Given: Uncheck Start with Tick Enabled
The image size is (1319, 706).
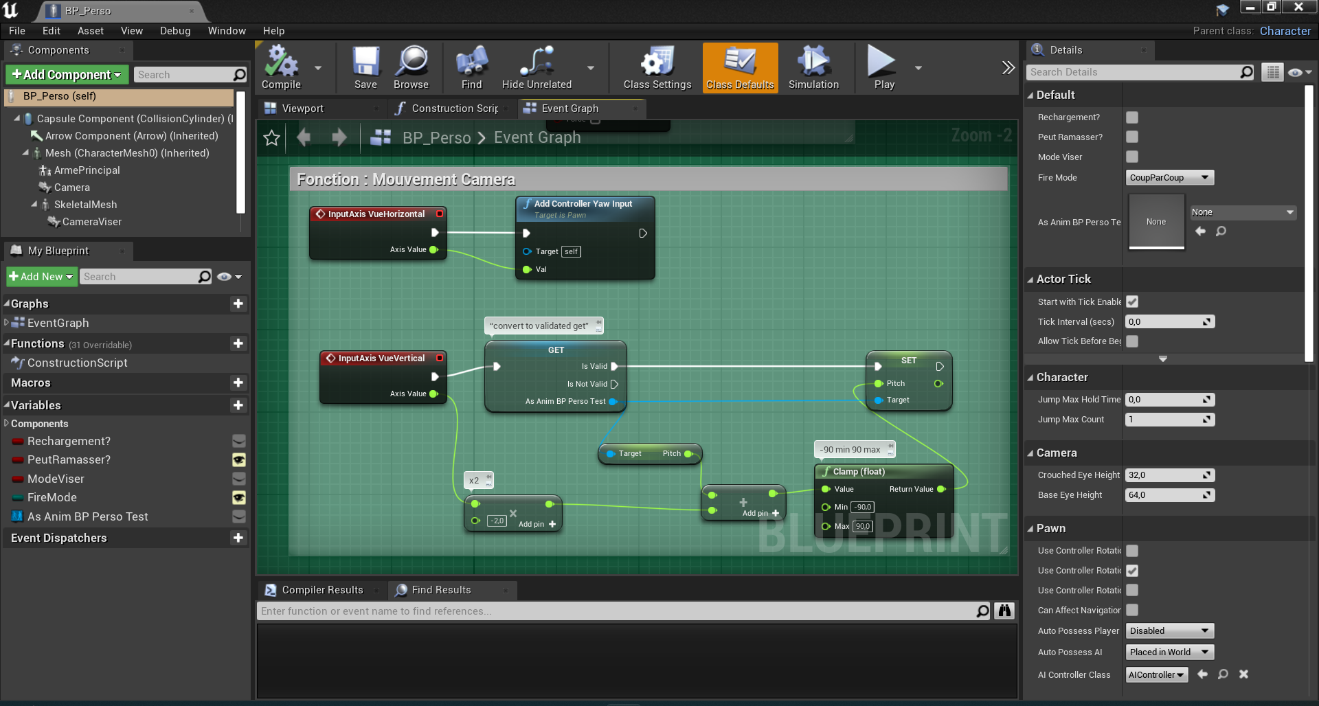Looking at the screenshot, I should tap(1132, 301).
